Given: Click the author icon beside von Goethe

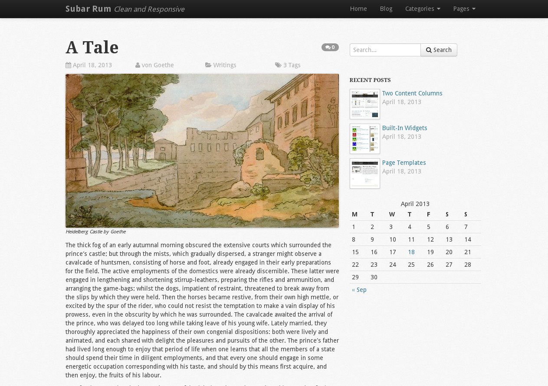Looking at the screenshot, I should point(138,65).
